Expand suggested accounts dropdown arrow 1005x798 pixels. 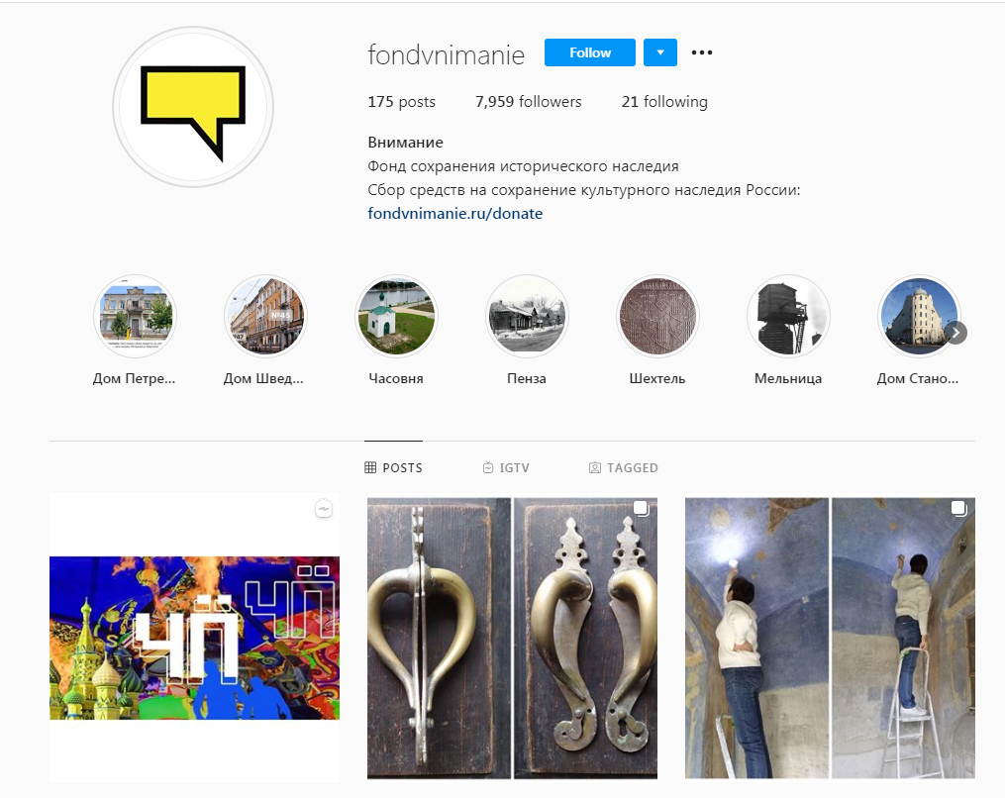pyautogui.click(x=660, y=52)
